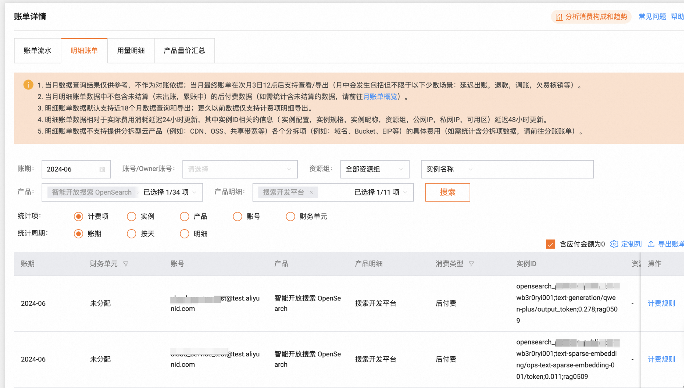
Task: Open the calendar icon in 账期 field
Action: coord(102,169)
